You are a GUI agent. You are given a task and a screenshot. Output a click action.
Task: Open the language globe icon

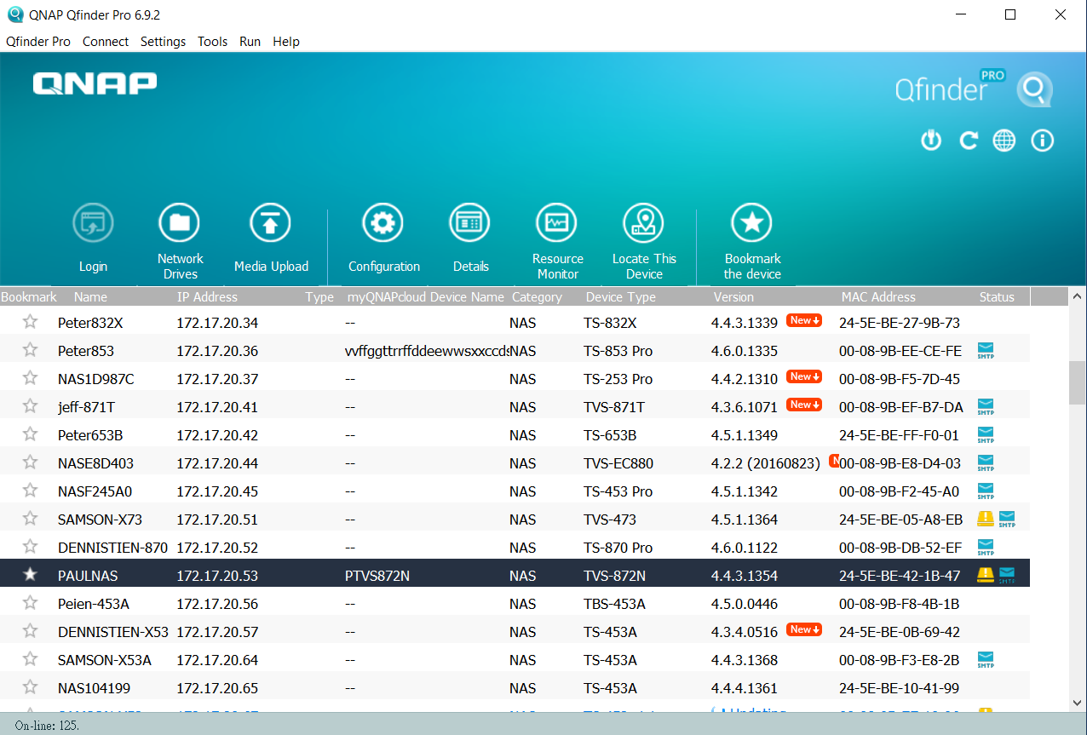point(1004,141)
